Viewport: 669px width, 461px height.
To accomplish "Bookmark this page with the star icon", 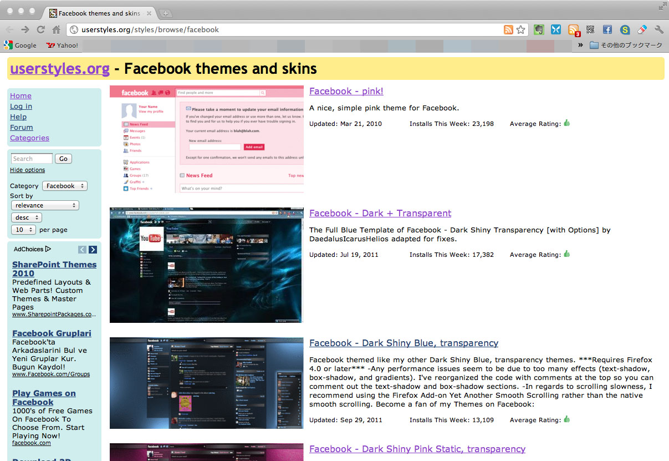I will pos(520,30).
